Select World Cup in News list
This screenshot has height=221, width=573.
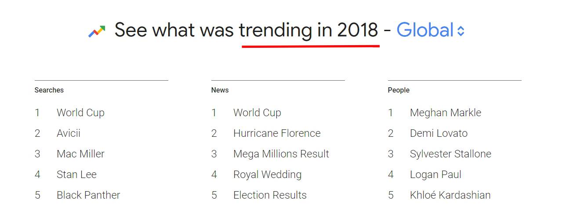pyautogui.click(x=257, y=113)
